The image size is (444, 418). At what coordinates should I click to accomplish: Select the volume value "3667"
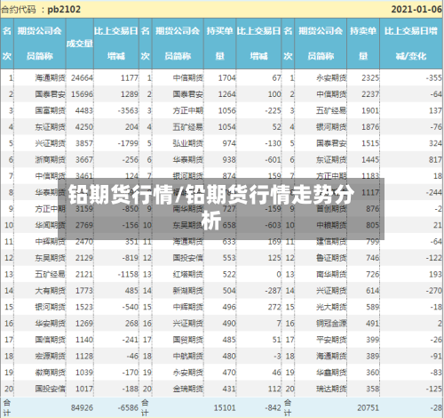[x=84, y=160]
